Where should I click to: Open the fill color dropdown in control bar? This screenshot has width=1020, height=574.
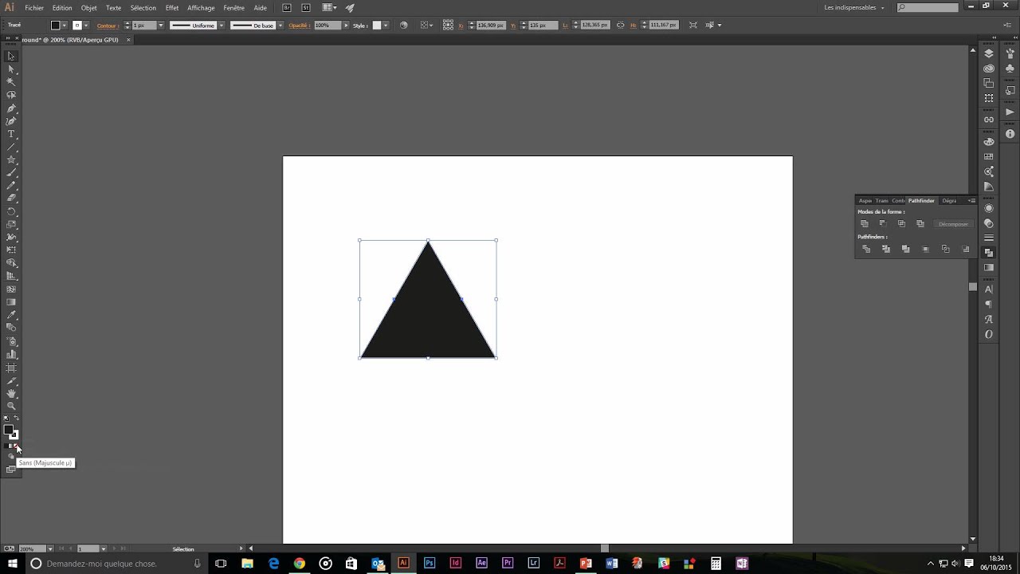pos(65,26)
